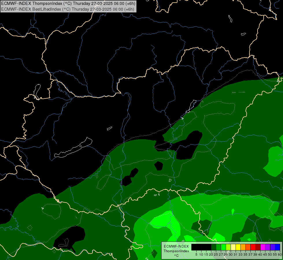Click the legend tick value 29
Screen dimensions: 283x260
point(226,255)
